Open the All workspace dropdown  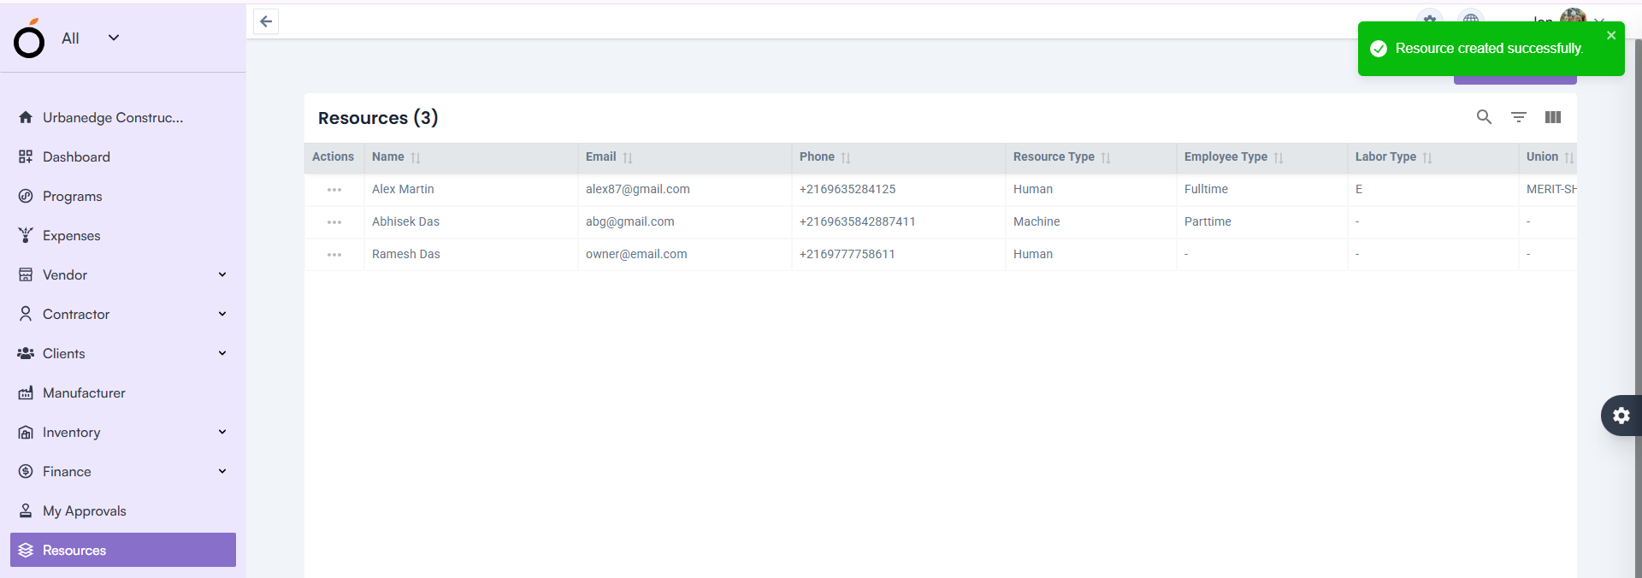(x=90, y=38)
